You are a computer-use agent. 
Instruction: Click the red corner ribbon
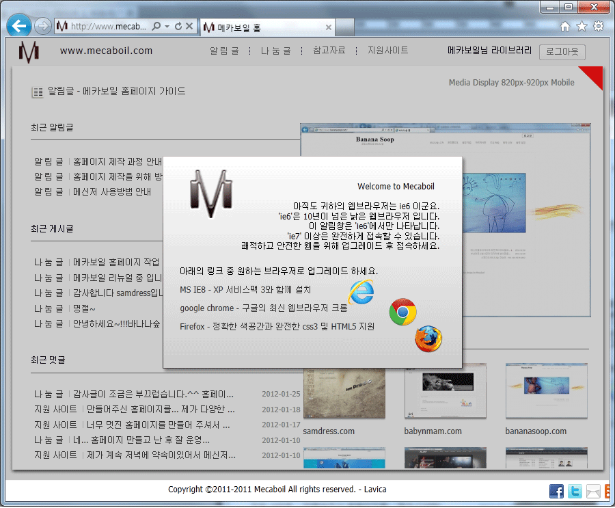(593, 76)
